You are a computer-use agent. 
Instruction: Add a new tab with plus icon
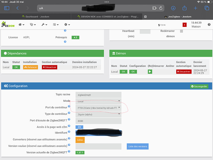[x=195, y=8]
